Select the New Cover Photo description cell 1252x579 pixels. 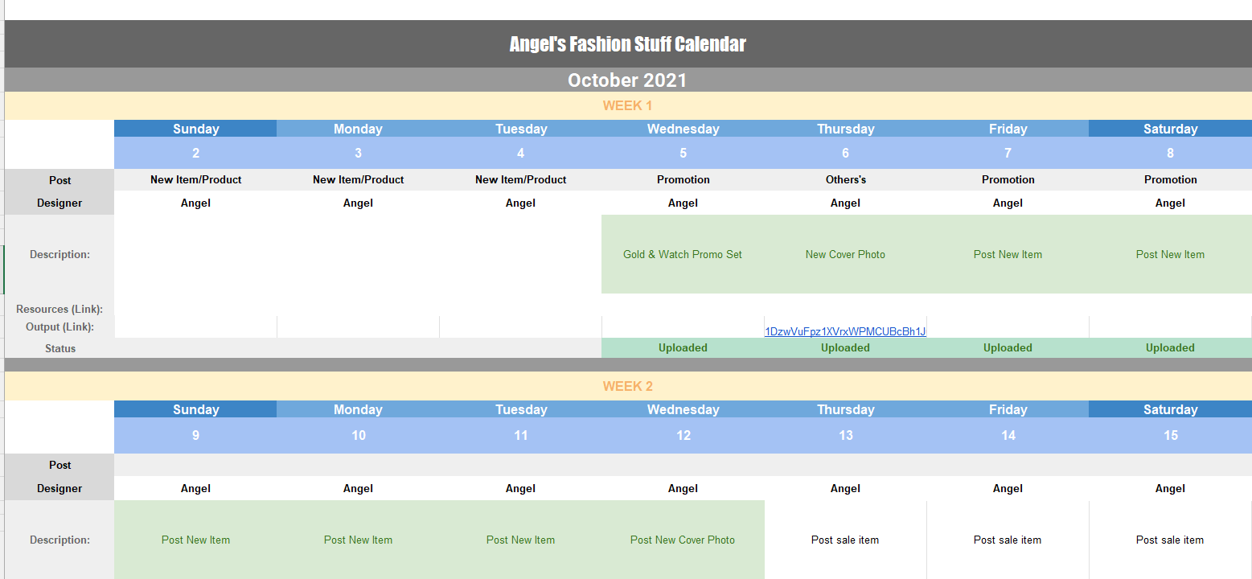coord(845,254)
